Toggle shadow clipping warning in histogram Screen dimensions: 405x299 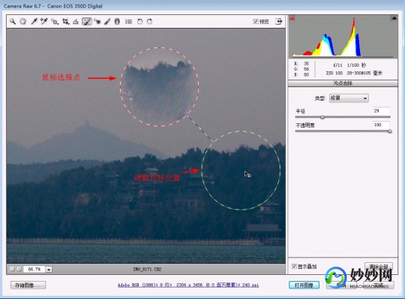(292, 18)
